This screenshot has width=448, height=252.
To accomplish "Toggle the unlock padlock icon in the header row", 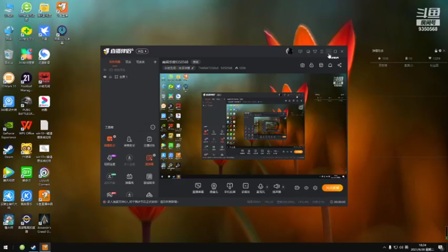I will pos(311,65).
